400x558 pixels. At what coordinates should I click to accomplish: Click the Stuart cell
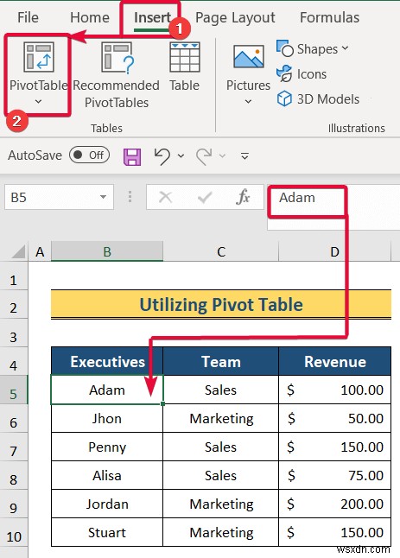[x=107, y=532]
